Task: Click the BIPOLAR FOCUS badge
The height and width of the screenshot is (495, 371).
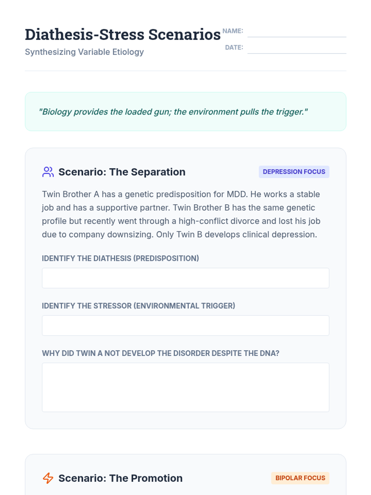Action: pos(300,478)
